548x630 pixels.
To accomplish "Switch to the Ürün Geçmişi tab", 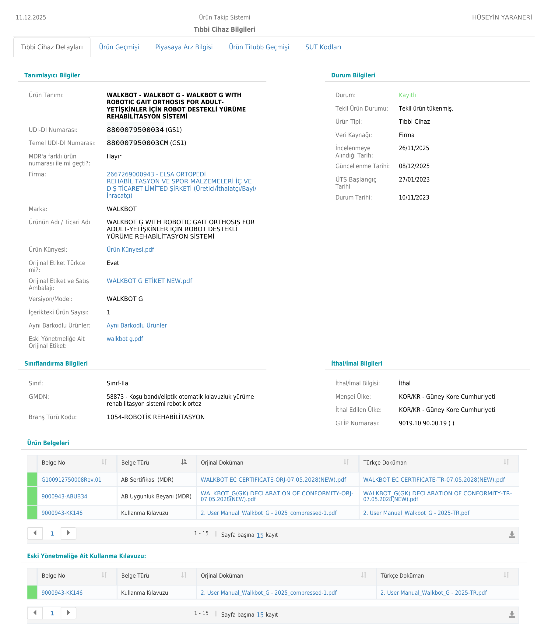I will pyautogui.click(x=119, y=47).
